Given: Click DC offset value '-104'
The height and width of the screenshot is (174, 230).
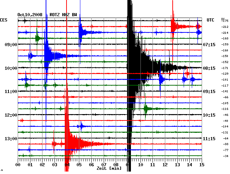Looking at the screenshot, I should click(x=225, y=126).
